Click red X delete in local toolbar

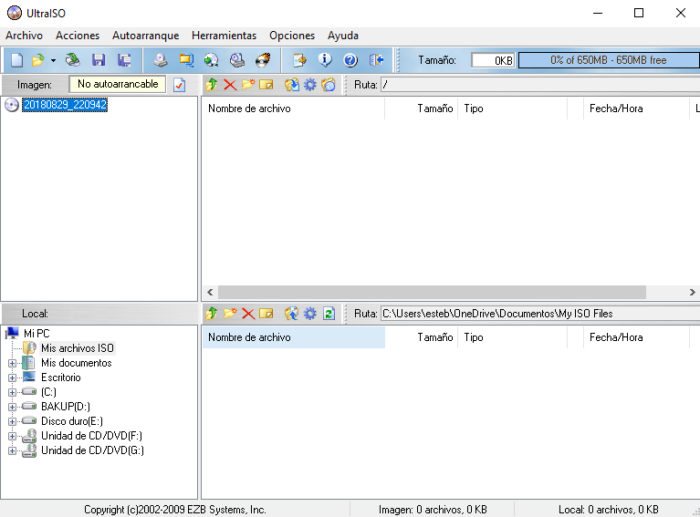248,314
